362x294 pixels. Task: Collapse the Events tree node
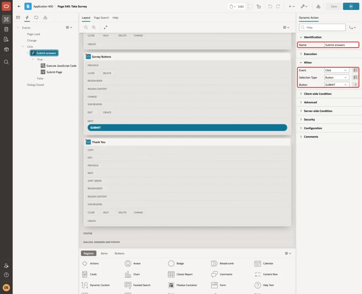tap(18, 28)
